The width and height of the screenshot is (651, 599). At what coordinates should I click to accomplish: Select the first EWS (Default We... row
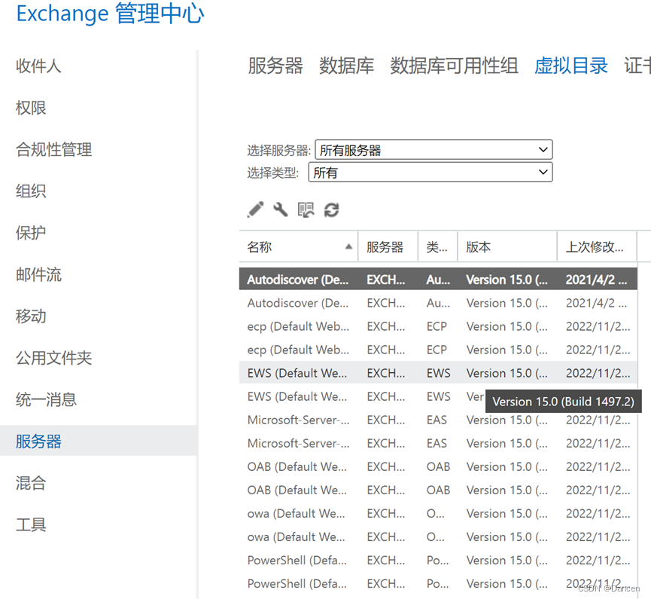click(x=438, y=373)
